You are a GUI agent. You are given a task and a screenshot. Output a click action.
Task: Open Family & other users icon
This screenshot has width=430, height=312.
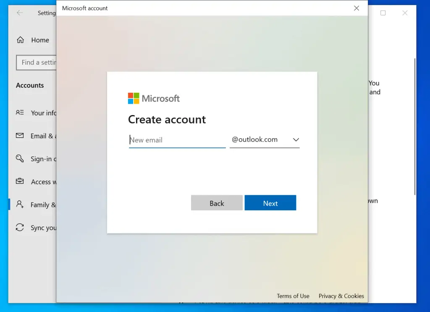click(x=20, y=205)
